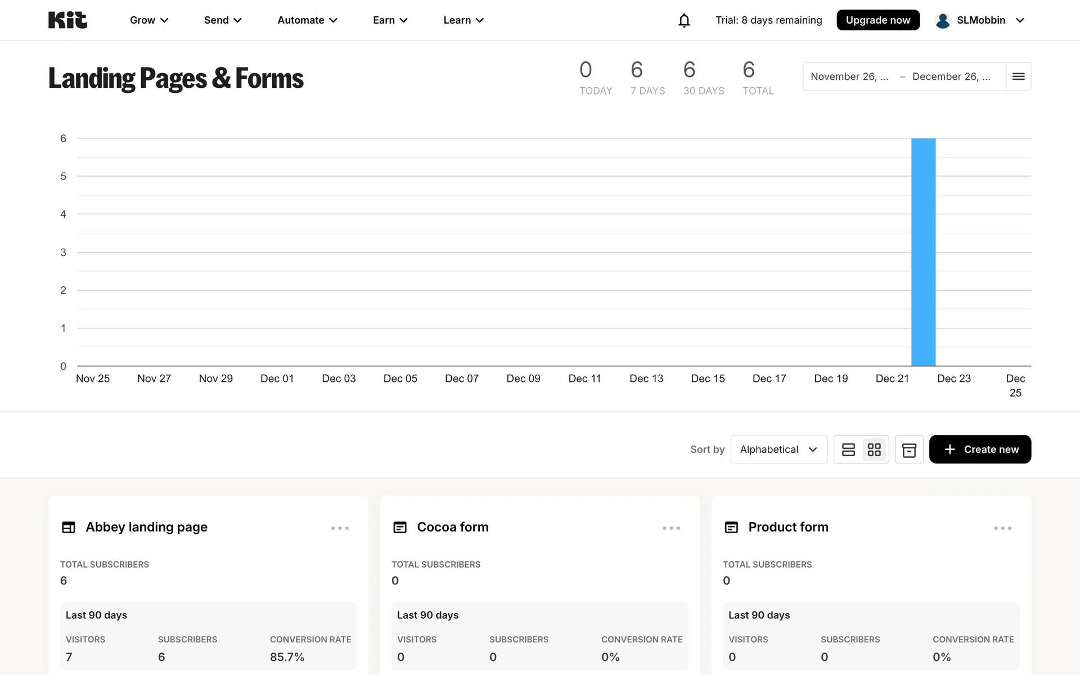
Task: Expand the SLMobbin account dropdown
Action: [1020, 20]
